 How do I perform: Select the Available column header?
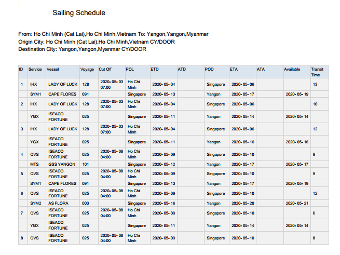[x=292, y=69]
